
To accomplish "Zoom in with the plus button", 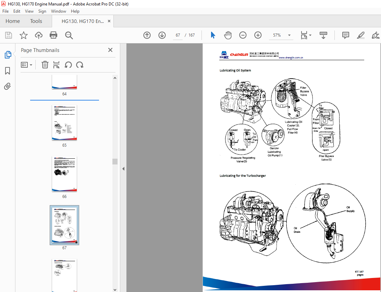I will click(258, 35).
